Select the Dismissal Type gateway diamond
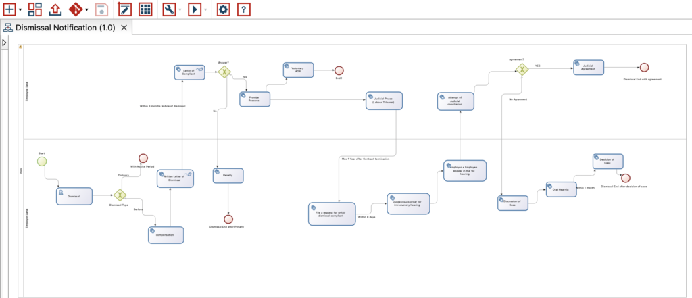This screenshot has height=298, width=692. (x=120, y=195)
